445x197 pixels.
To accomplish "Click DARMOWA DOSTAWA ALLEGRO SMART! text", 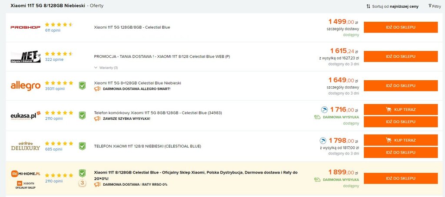I will (136, 89).
